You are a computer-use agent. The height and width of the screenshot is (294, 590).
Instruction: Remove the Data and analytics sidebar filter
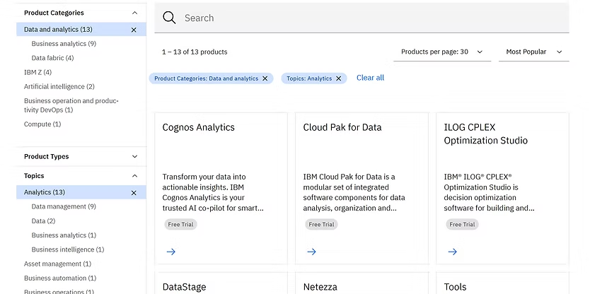coord(134,30)
